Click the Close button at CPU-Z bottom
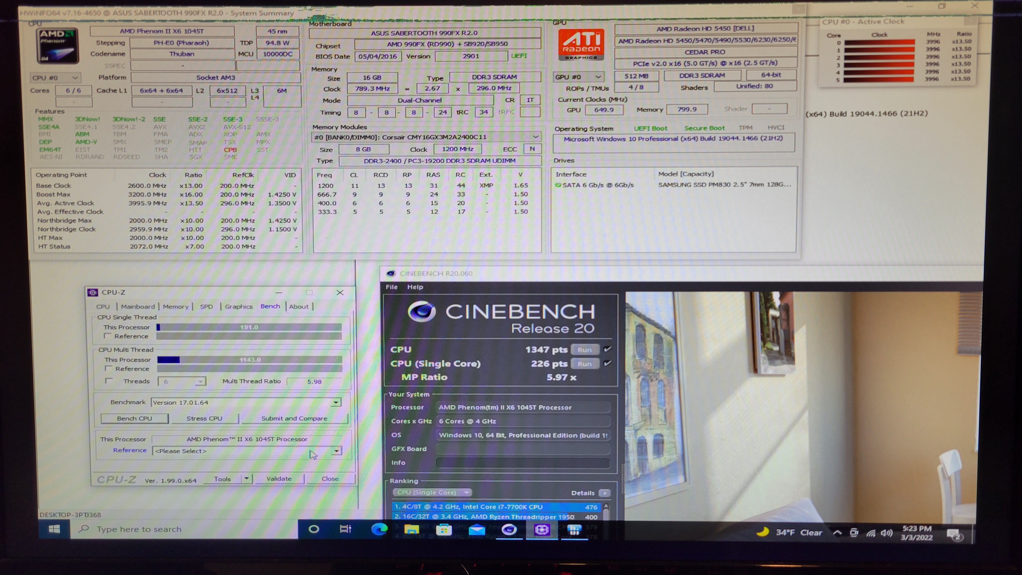Image resolution: width=1022 pixels, height=575 pixels. click(x=330, y=479)
